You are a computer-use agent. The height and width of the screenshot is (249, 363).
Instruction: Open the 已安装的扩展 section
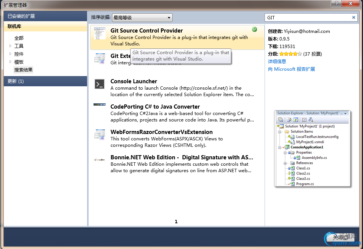[x=45, y=16]
